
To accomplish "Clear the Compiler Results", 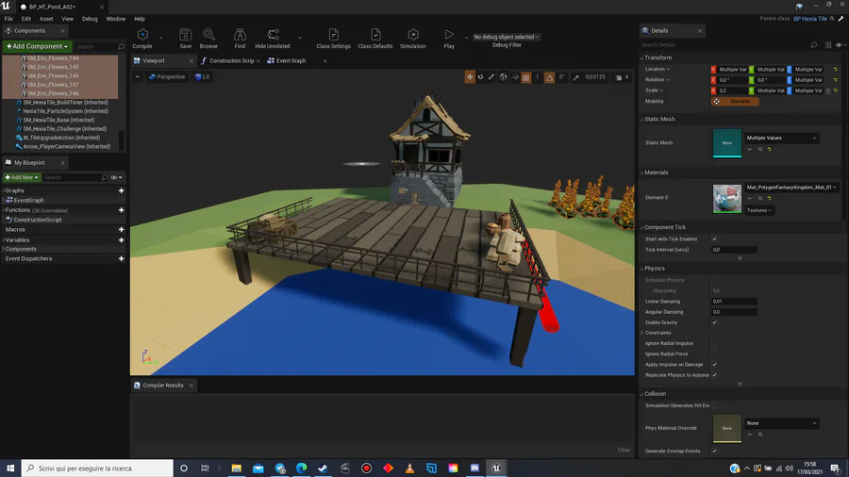I will pos(624,450).
